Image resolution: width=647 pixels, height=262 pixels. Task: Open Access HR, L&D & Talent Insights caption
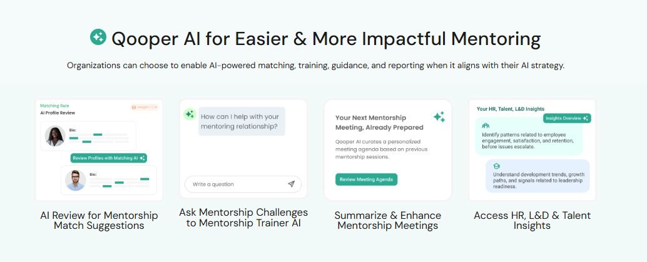532,220
